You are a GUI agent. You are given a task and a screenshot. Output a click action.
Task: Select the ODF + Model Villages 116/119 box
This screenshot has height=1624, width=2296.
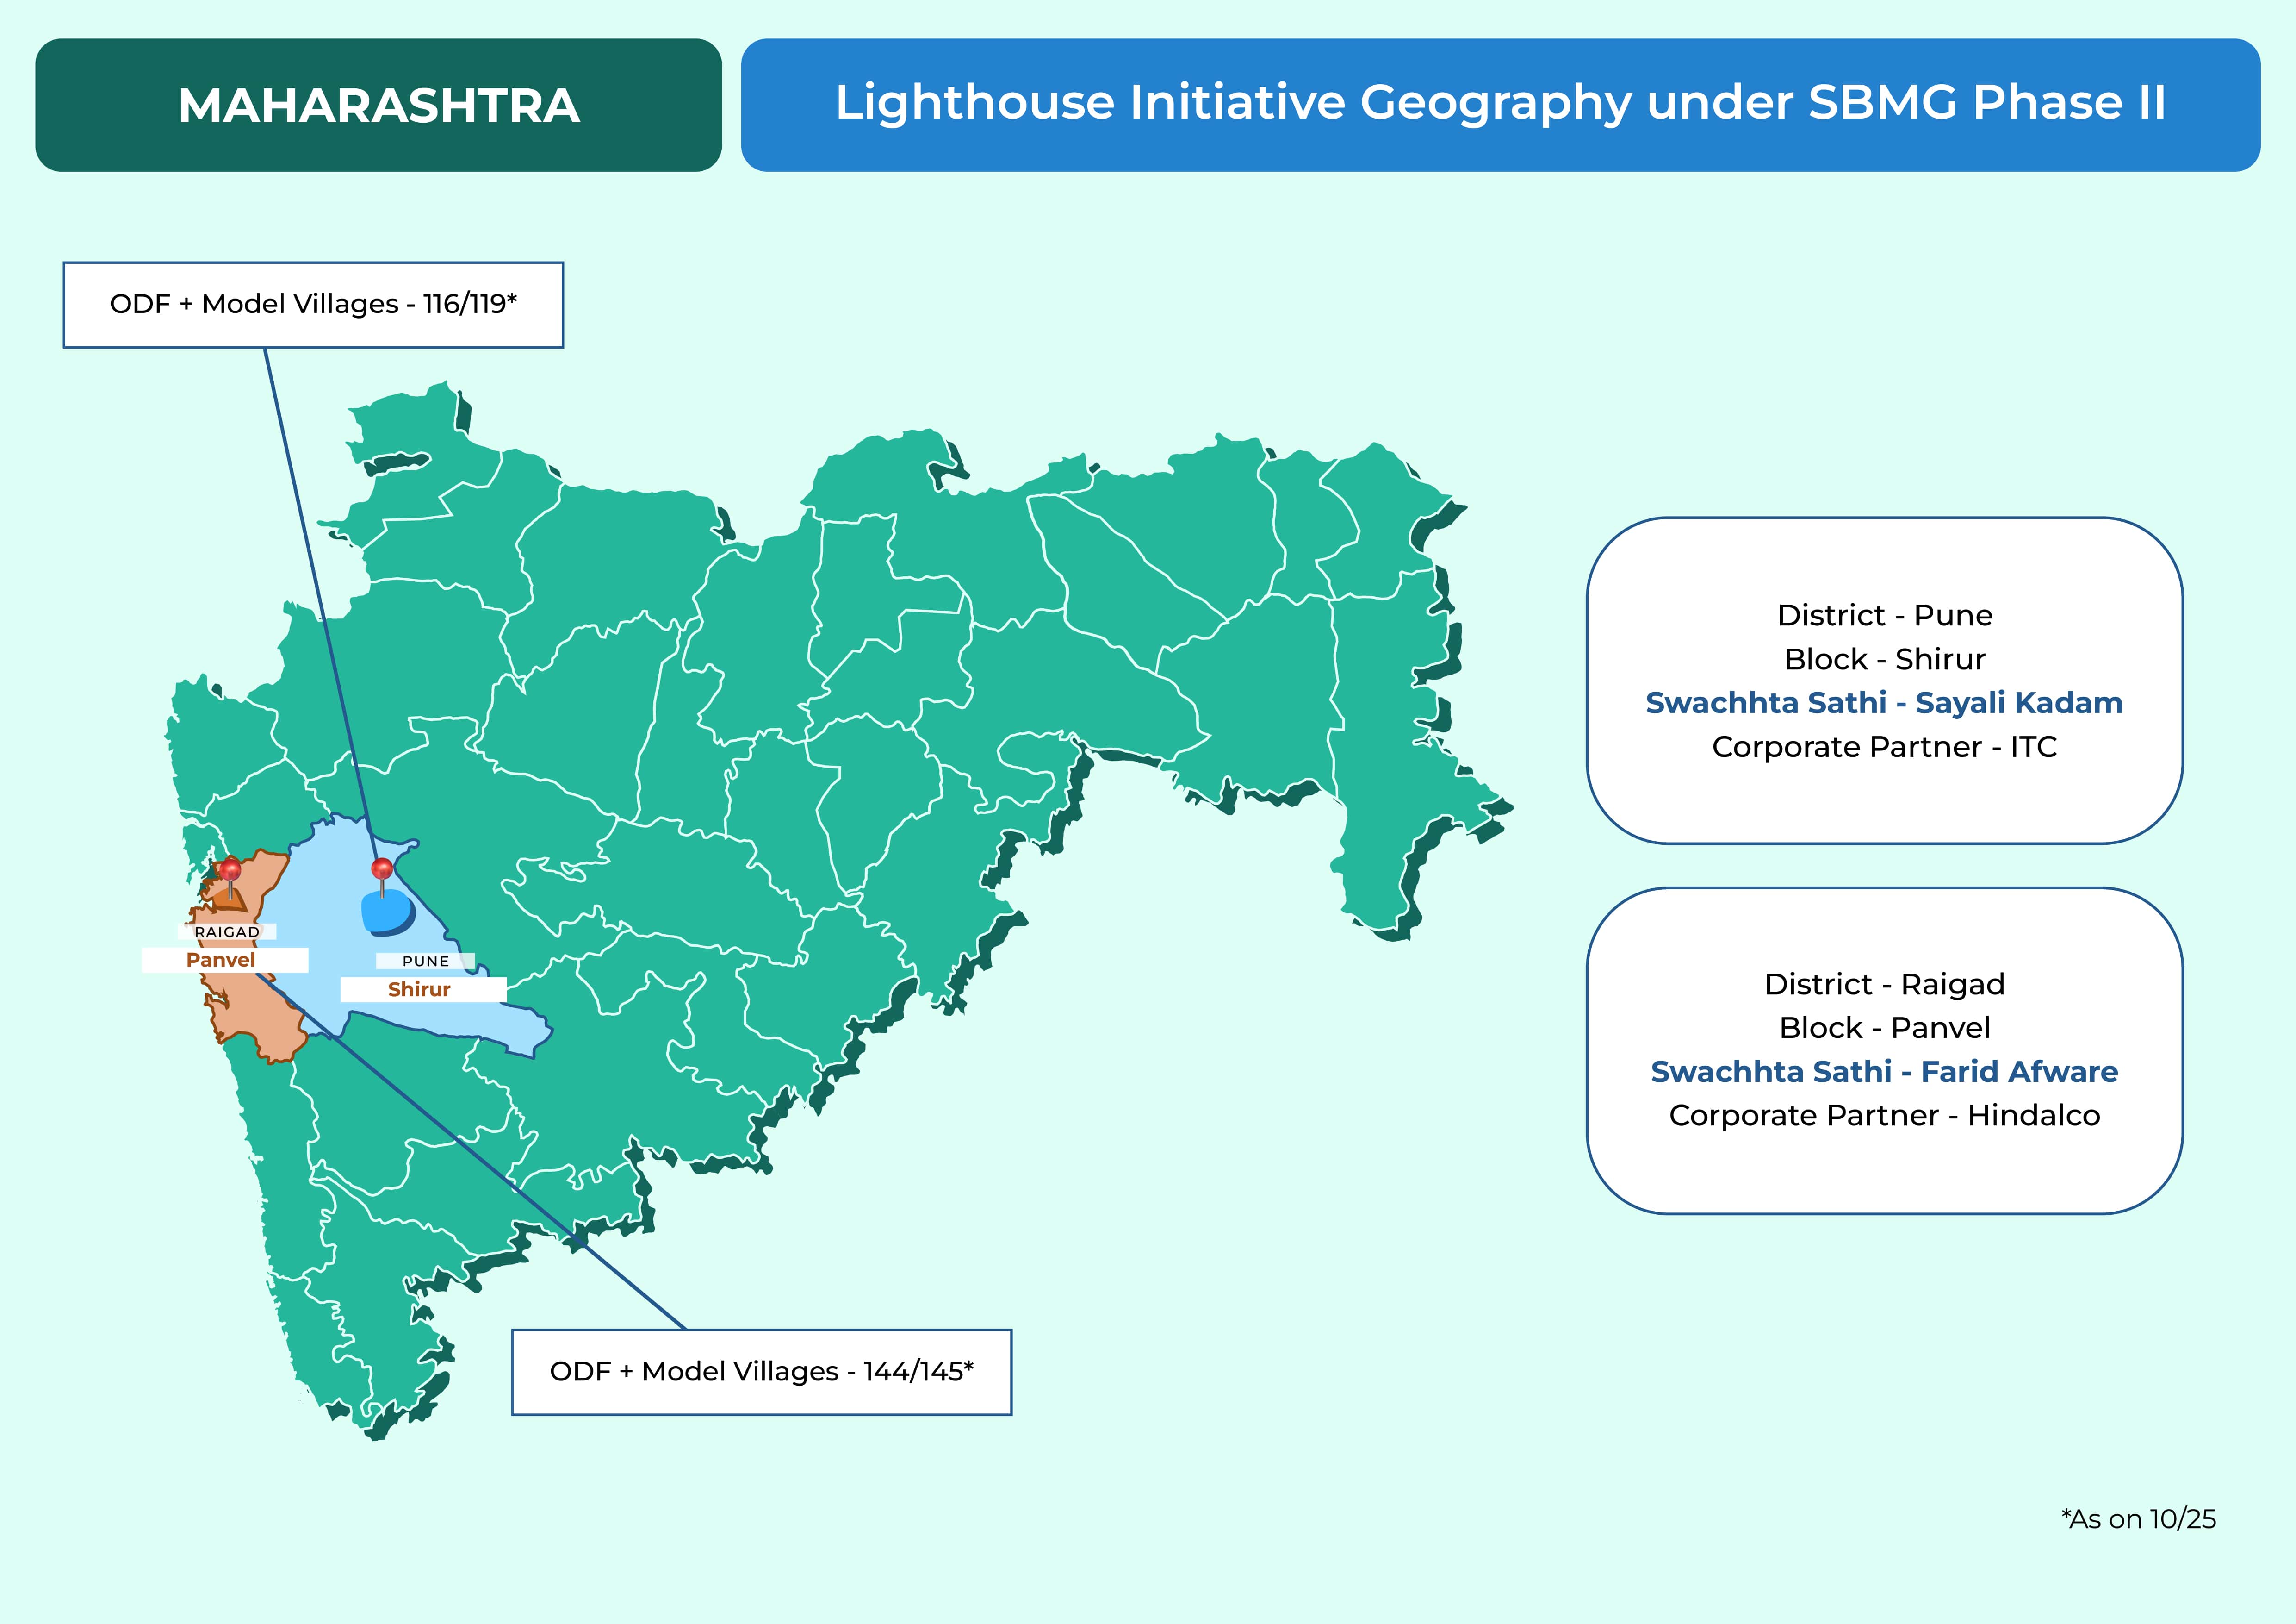[x=313, y=304]
